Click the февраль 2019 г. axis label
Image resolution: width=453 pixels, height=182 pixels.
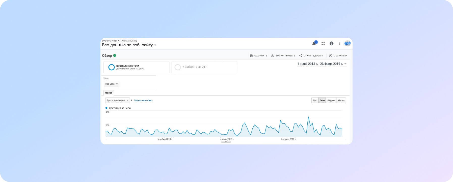[288, 139]
